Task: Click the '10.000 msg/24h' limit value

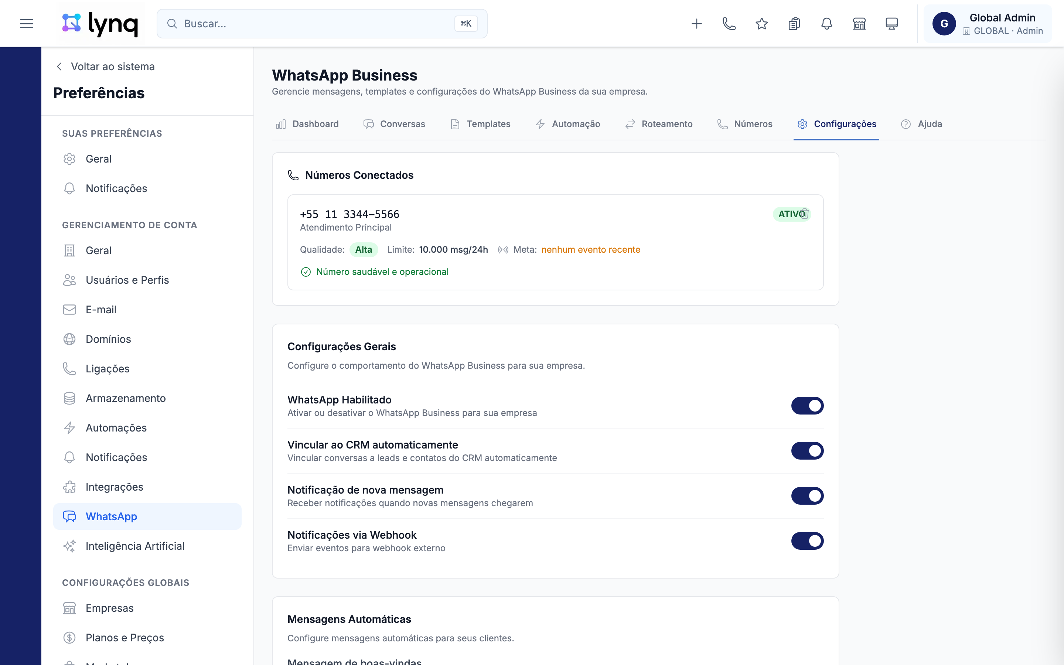Action: tap(453, 250)
